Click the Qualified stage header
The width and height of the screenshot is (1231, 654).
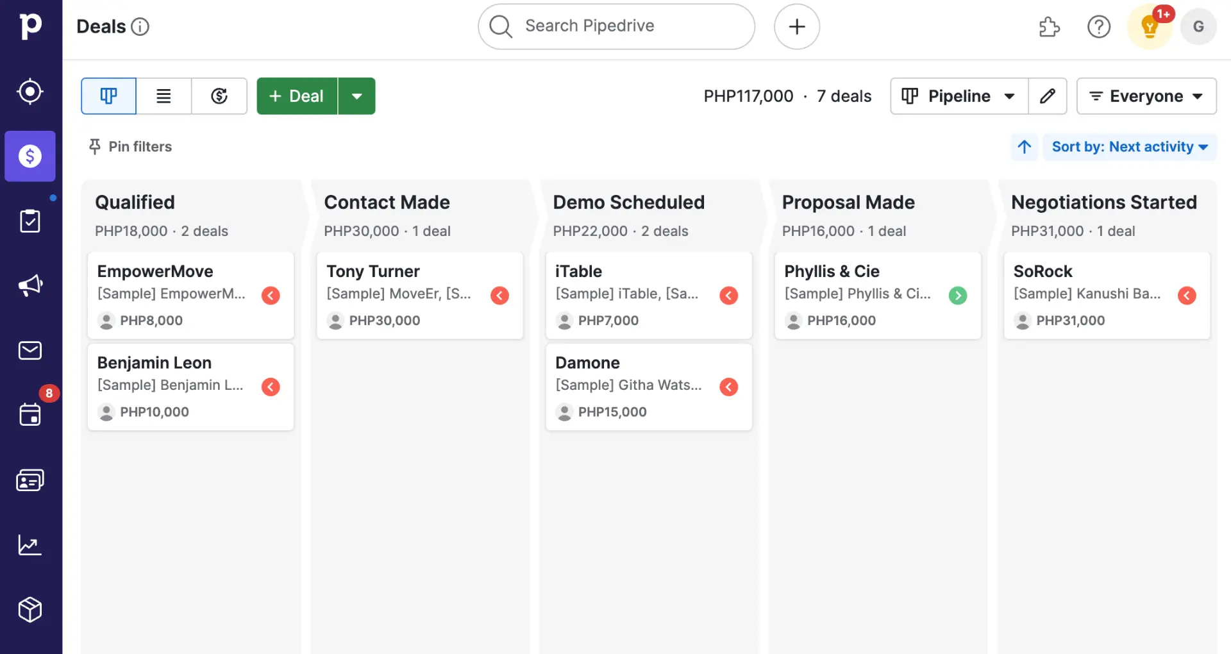[135, 202]
